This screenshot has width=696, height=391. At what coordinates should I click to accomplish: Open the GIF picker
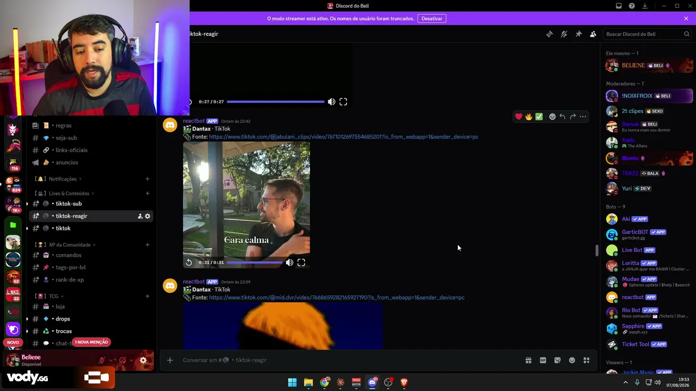(543, 360)
